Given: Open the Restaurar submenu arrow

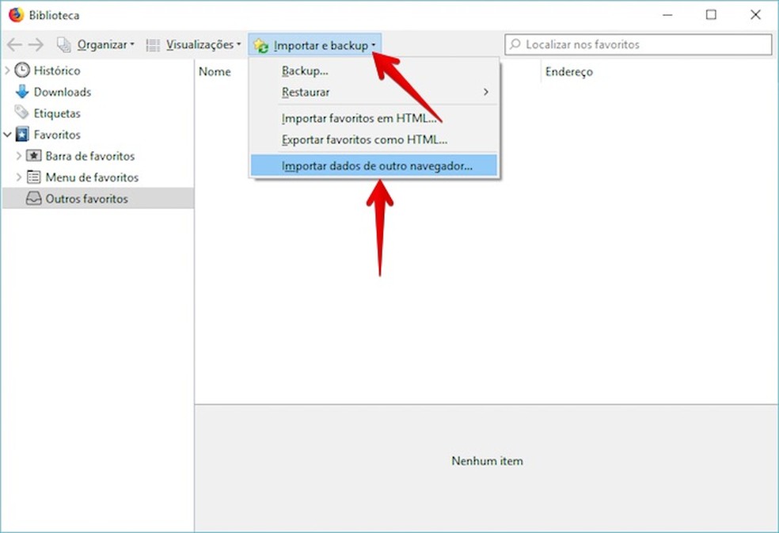Looking at the screenshot, I should coord(486,92).
